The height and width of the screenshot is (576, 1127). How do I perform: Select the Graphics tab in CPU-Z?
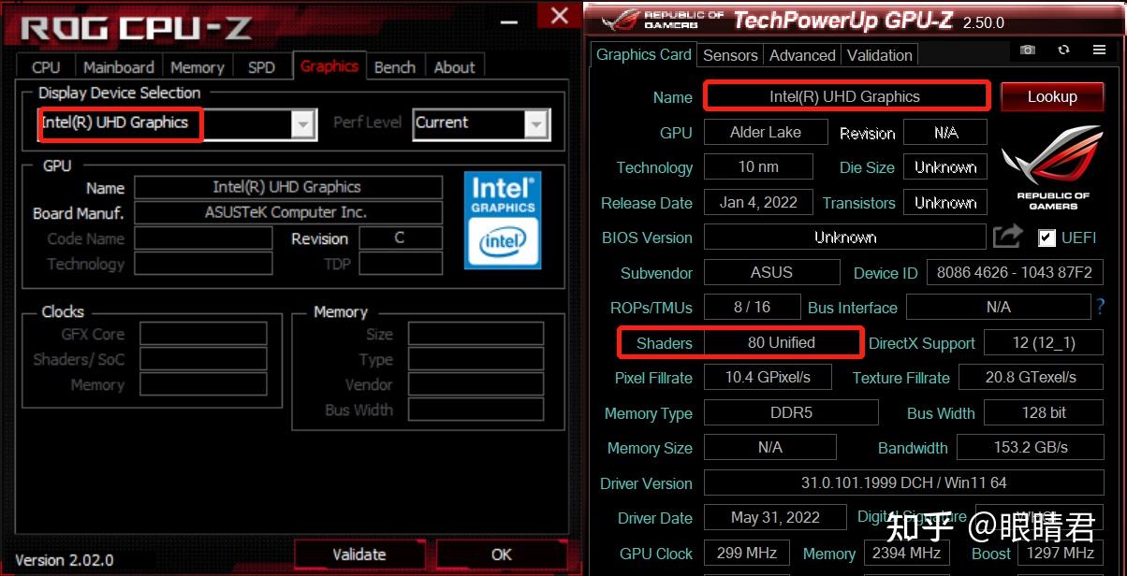click(x=329, y=65)
